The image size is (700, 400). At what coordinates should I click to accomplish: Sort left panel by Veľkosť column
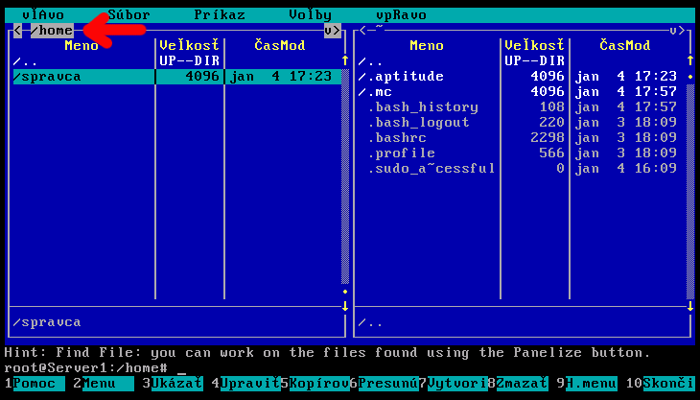190,45
